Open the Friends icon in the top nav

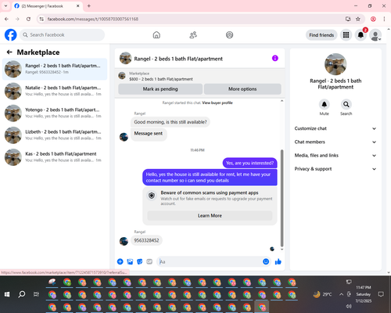pyautogui.click(x=193, y=35)
